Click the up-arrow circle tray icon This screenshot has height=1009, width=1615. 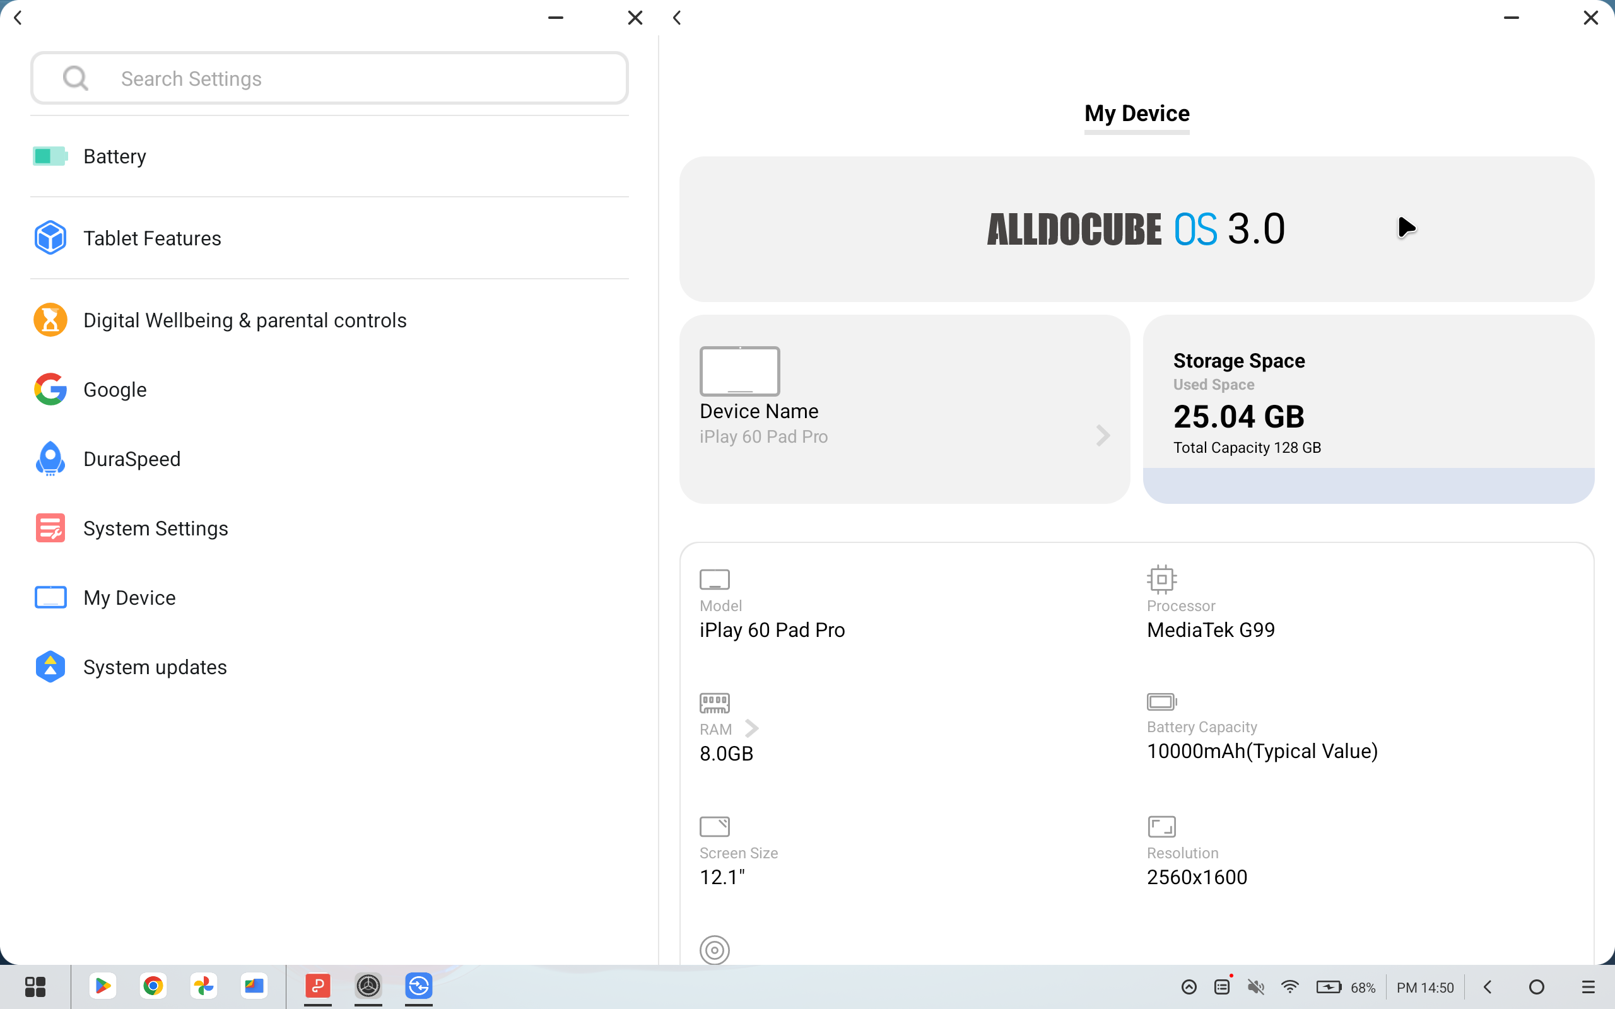tap(1189, 987)
